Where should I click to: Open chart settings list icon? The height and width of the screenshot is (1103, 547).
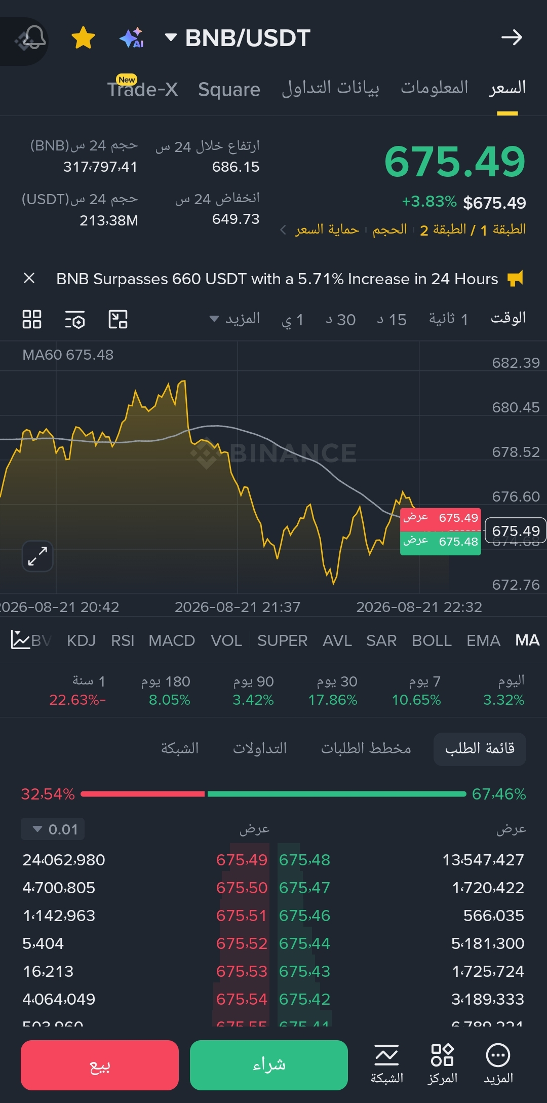pos(75,319)
